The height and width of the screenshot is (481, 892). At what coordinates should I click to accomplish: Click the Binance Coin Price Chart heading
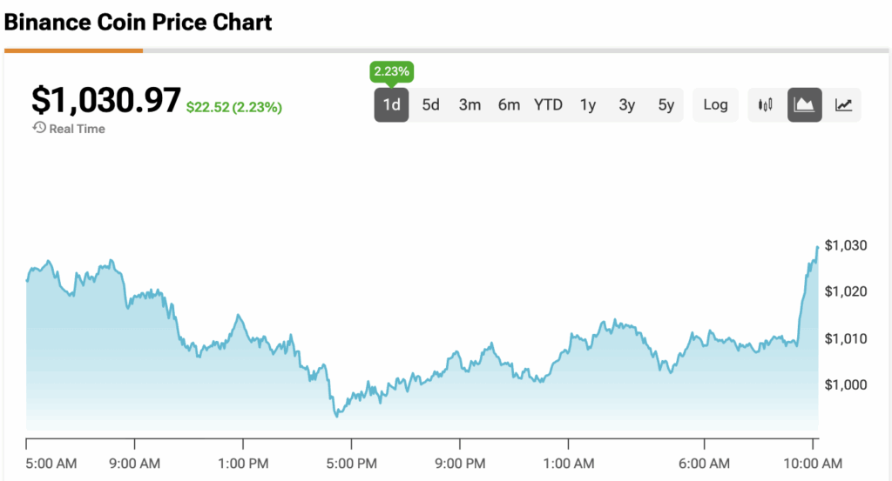(138, 23)
